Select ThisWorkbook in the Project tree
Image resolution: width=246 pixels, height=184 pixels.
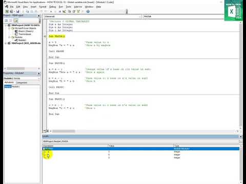[25, 34]
